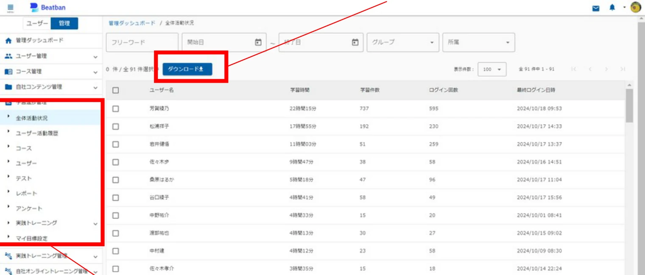Open the グループ dropdown
The image size is (645, 275).
pos(403,42)
